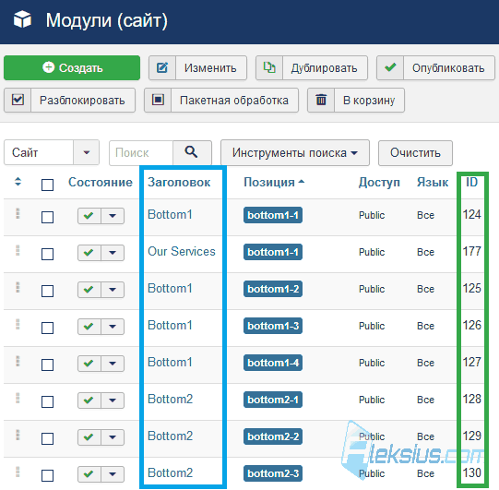The image size is (499, 490).
Task: Toggle the select-all checkbox in header
Action: pyautogui.click(x=47, y=185)
